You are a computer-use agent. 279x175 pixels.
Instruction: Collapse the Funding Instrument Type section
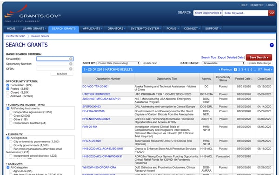[7, 105]
